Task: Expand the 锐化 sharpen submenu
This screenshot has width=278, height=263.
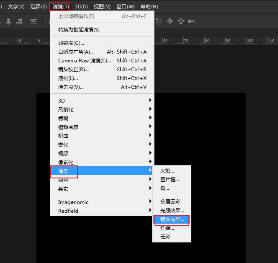Action: click(102, 144)
